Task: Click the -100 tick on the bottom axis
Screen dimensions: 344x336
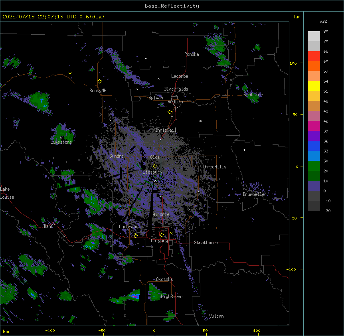Action: point(50,330)
